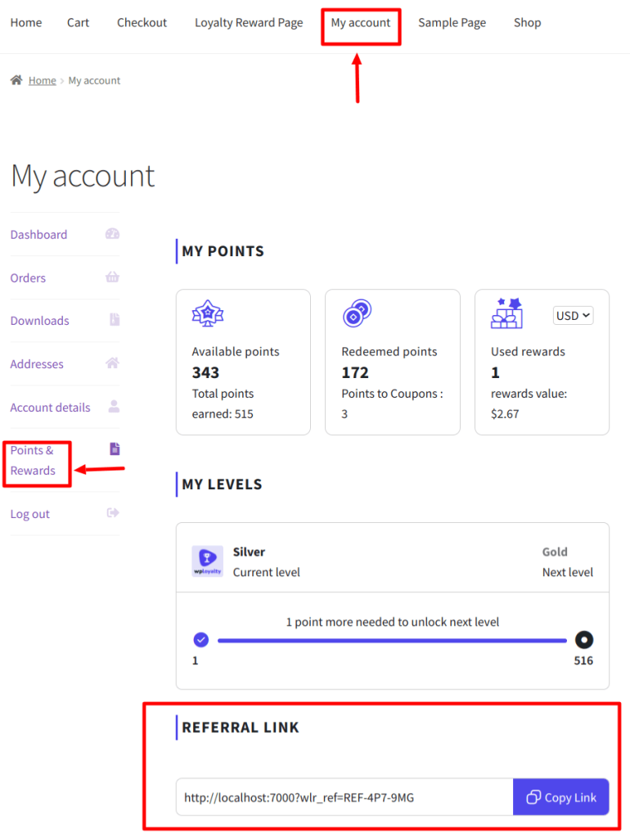The image size is (630, 838).
Task: Open the USD currency dropdown
Action: click(573, 316)
